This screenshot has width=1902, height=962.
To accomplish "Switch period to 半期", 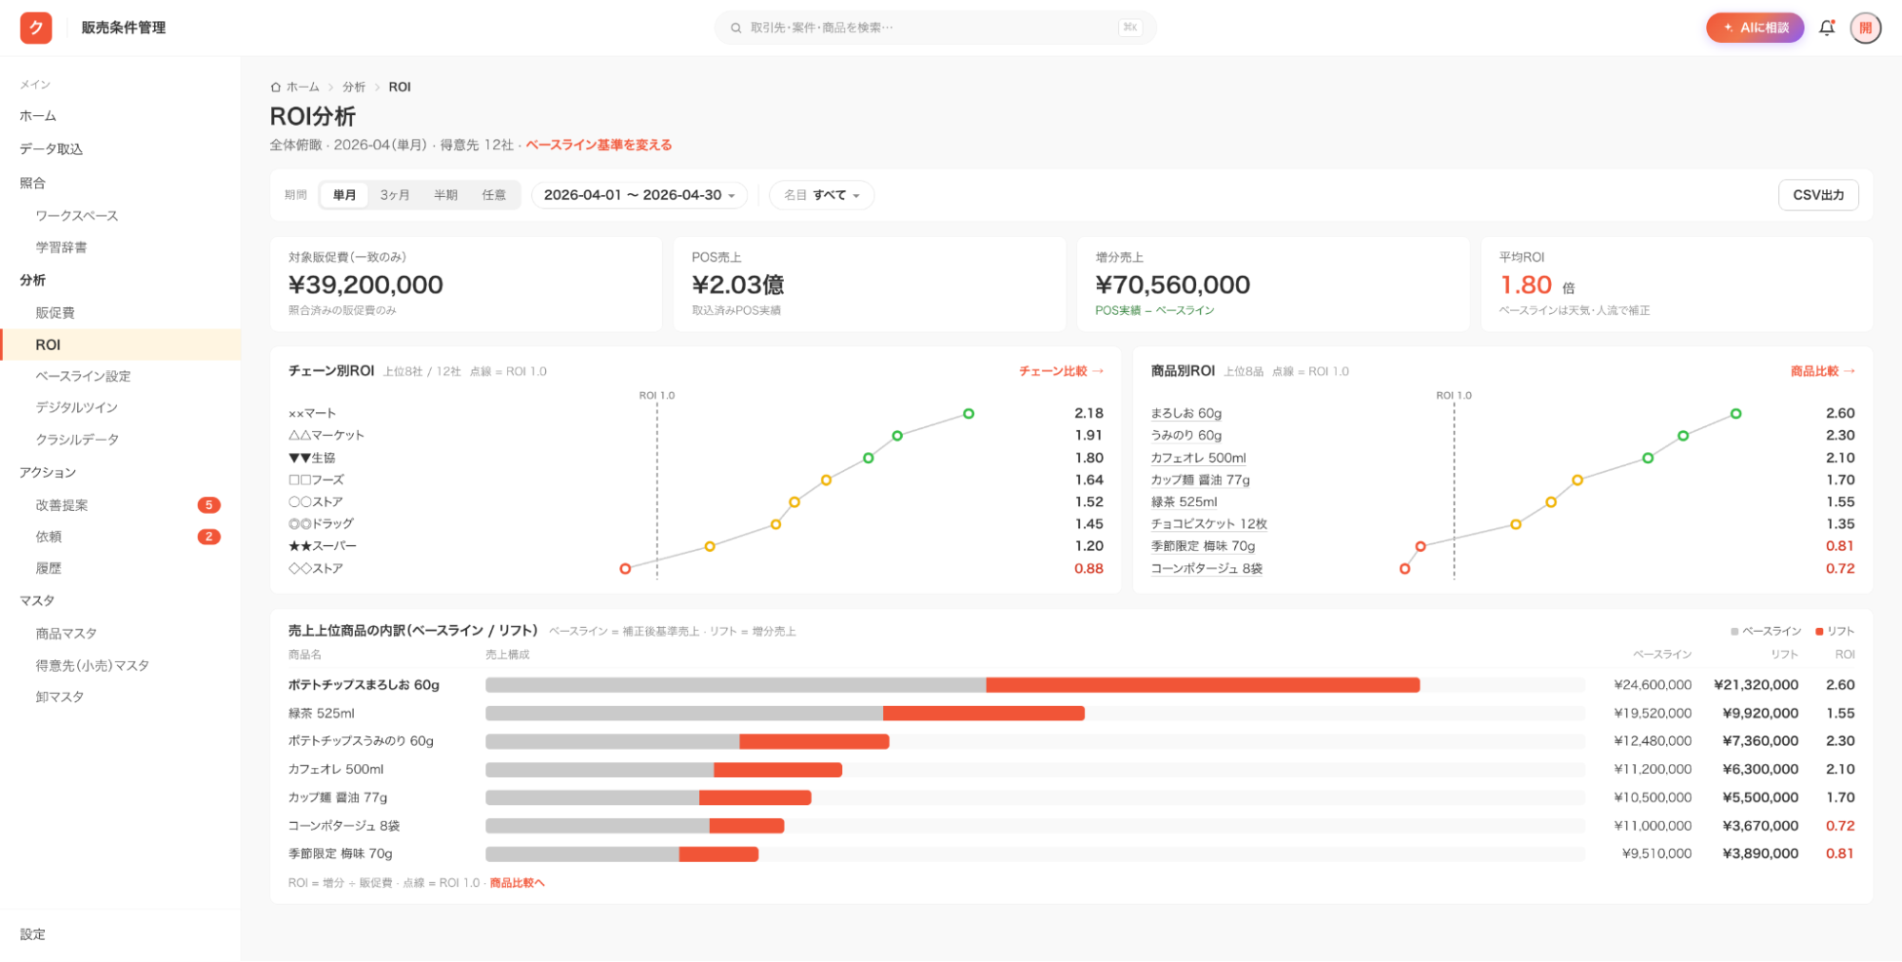I will (445, 195).
